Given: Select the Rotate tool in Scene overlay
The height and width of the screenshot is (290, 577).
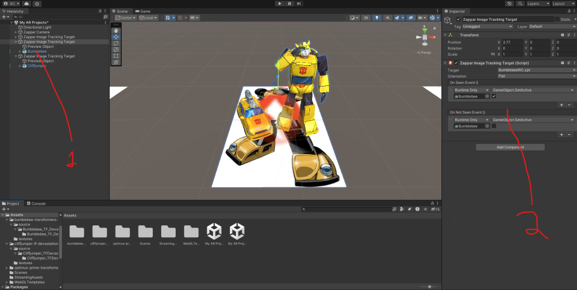Looking at the screenshot, I should pos(116,43).
